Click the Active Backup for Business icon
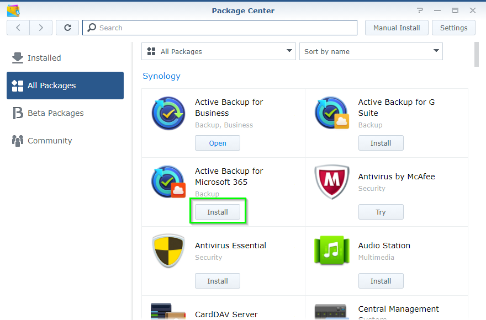The height and width of the screenshot is (320, 486). pos(168,113)
